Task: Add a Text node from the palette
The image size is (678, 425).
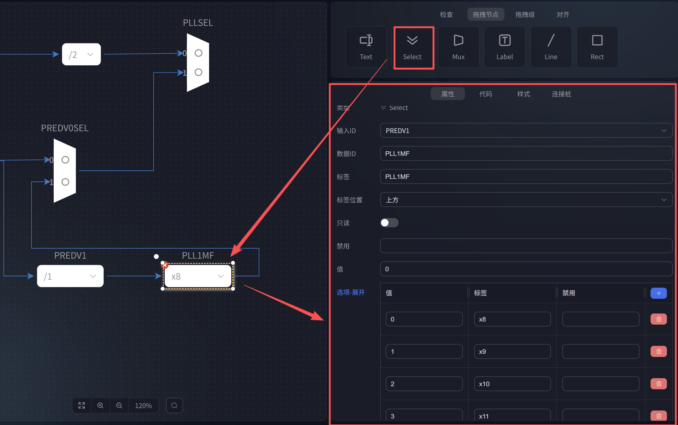Action: coord(366,47)
